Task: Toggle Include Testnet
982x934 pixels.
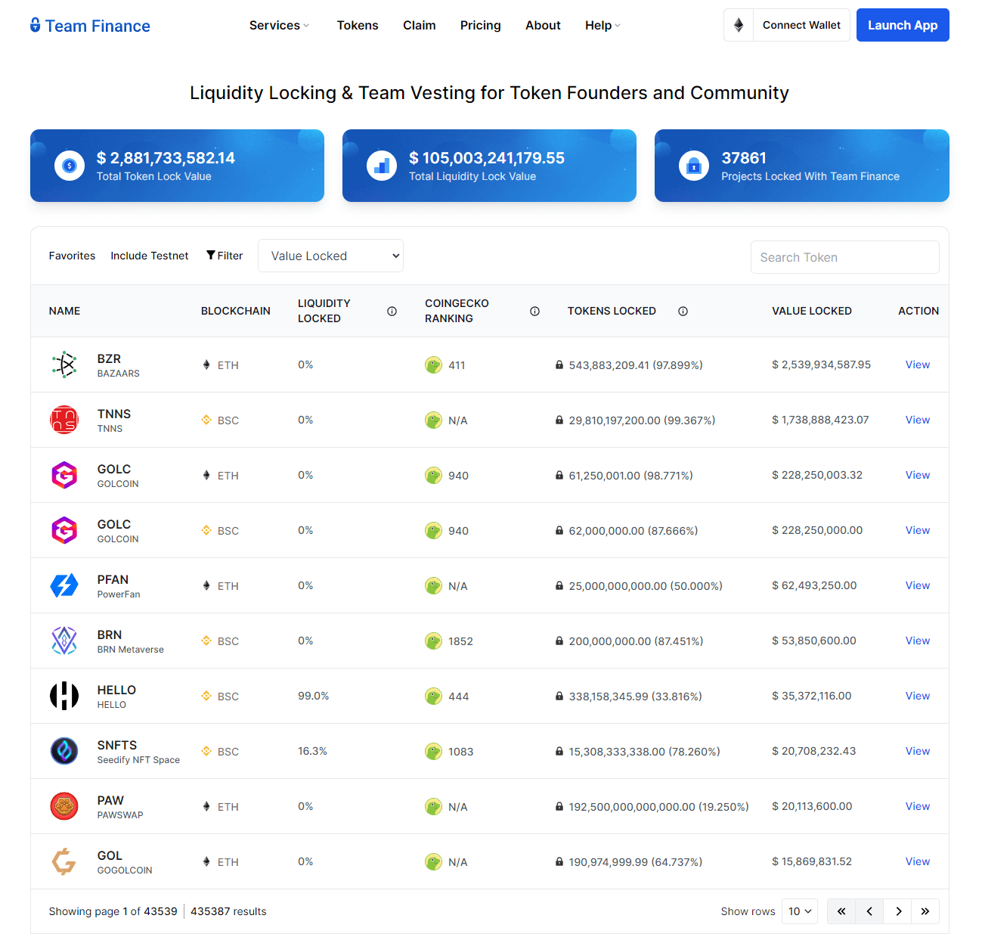Action: pyautogui.click(x=149, y=256)
